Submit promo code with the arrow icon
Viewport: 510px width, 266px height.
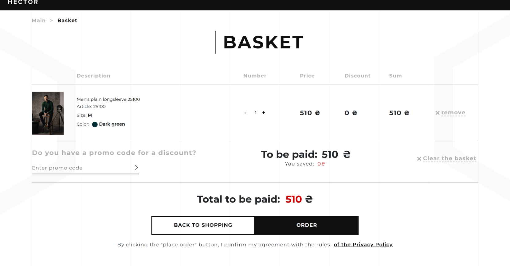pyautogui.click(x=136, y=167)
